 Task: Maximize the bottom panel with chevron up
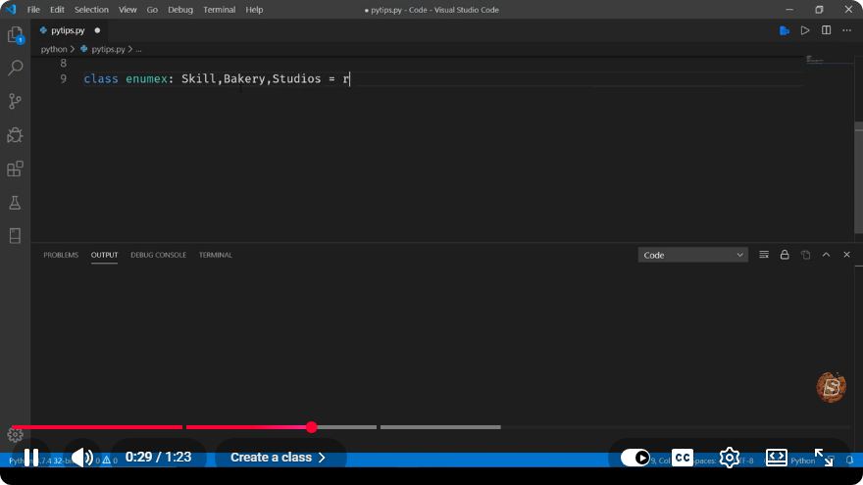click(x=826, y=255)
